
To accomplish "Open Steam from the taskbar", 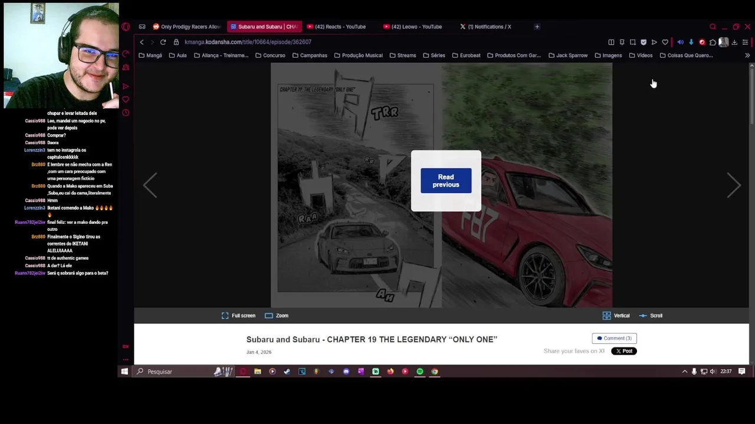I will [287, 372].
